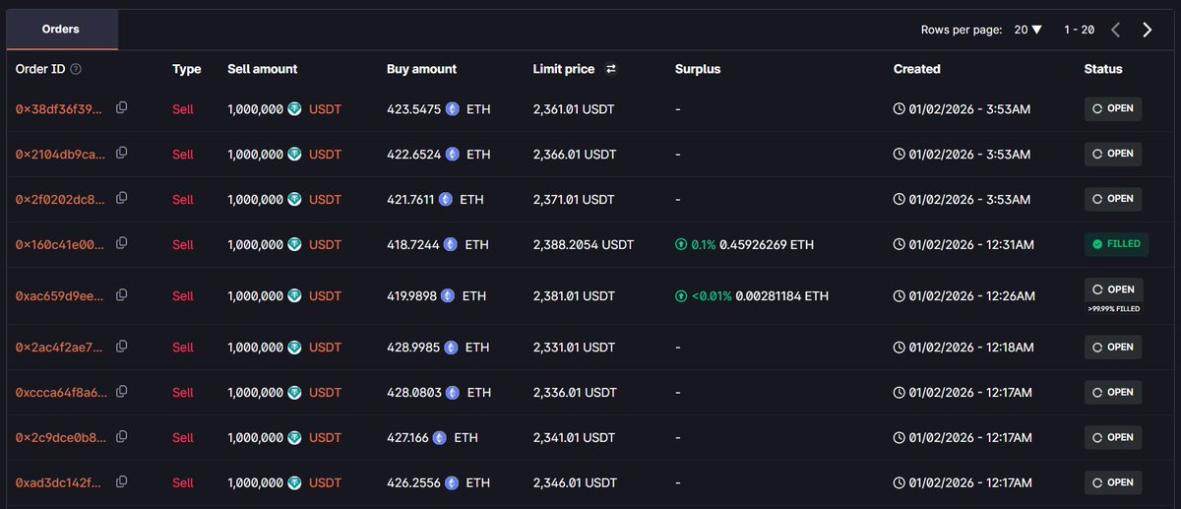Copy order ID 0xad3dc142f
The image size is (1181, 509).
coord(122,482)
